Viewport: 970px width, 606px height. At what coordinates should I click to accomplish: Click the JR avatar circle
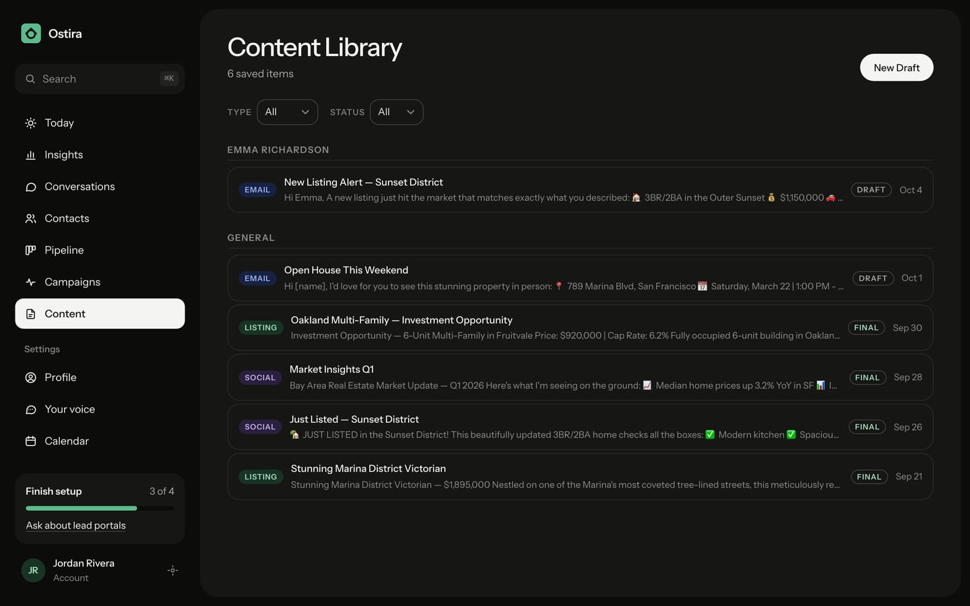(x=33, y=570)
